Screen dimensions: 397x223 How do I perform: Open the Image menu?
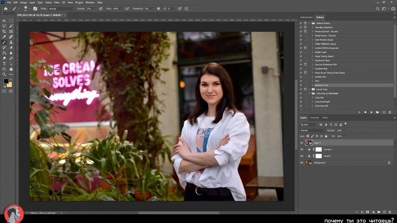(24, 2)
